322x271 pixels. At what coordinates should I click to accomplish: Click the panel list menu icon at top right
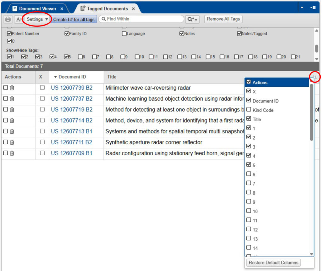pos(313,8)
